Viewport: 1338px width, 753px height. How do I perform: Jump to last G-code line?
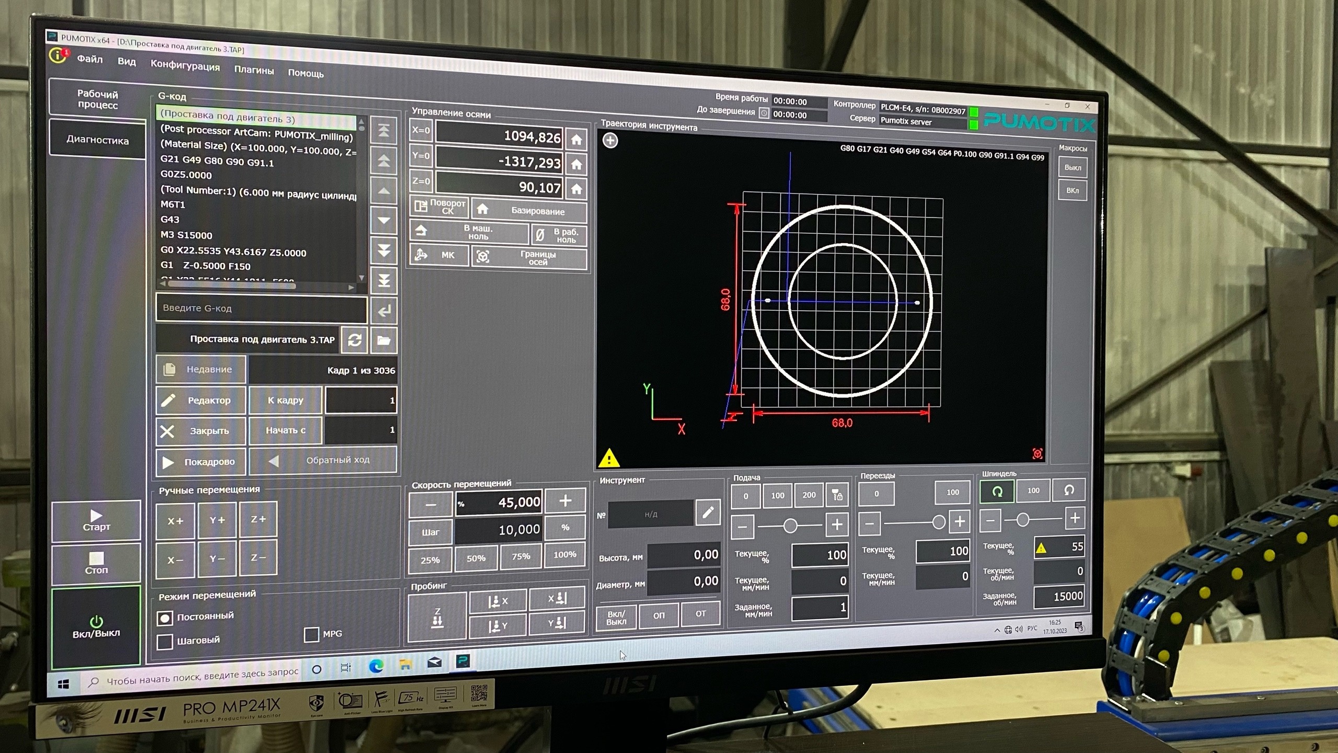(x=384, y=281)
